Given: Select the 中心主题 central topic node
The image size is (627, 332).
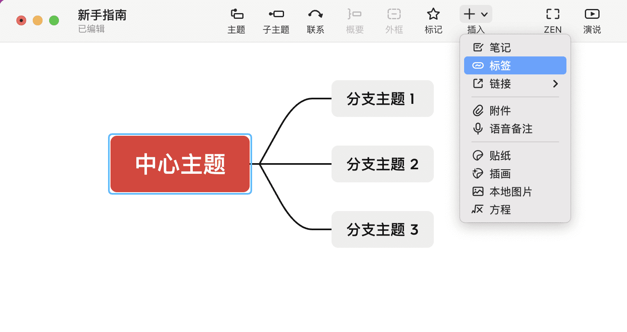Looking at the screenshot, I should pos(180,164).
